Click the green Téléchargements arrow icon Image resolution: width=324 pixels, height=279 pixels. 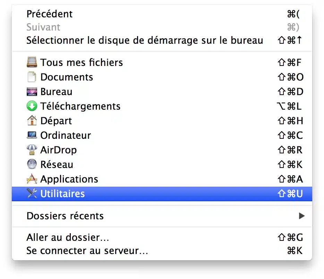32,106
